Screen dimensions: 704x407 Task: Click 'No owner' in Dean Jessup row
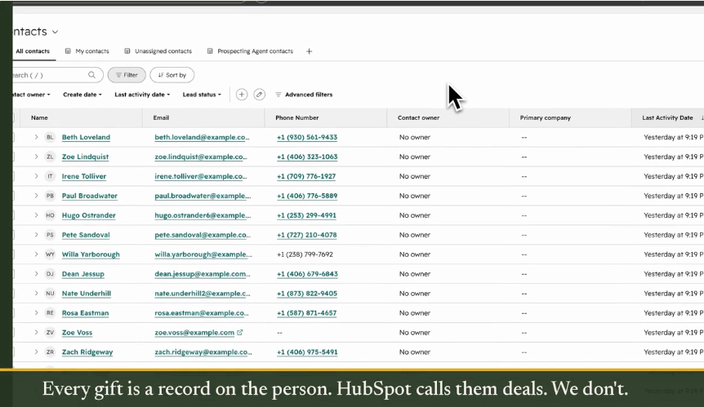pyautogui.click(x=415, y=274)
